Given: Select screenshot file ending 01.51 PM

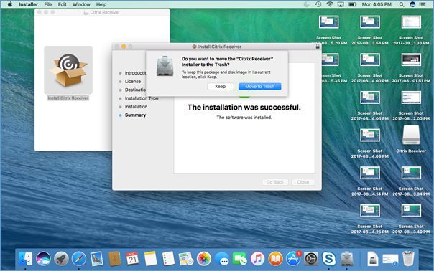Looking at the screenshot, I should click(411, 60).
